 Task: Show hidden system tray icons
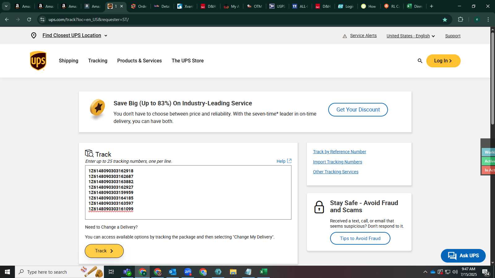[x=425, y=272]
